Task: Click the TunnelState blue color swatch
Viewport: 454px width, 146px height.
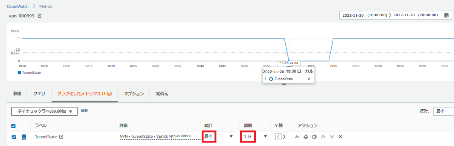Action: coord(24,137)
